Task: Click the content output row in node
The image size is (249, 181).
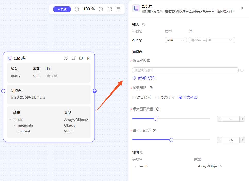Action: [49, 131]
